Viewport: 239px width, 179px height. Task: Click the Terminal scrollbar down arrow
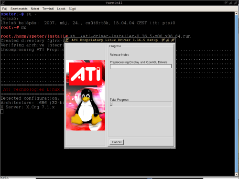[236, 174]
